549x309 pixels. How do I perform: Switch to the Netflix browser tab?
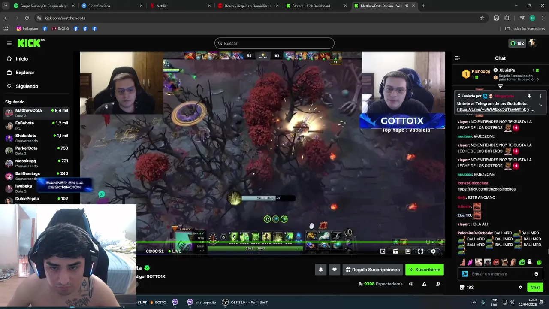(180, 6)
